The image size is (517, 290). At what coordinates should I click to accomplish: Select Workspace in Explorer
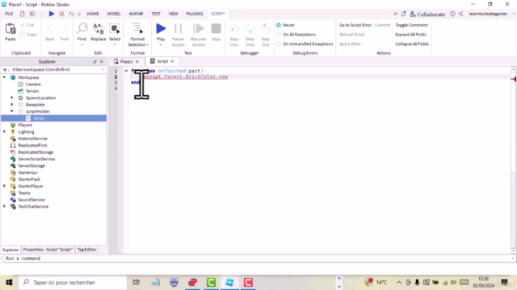(x=28, y=77)
